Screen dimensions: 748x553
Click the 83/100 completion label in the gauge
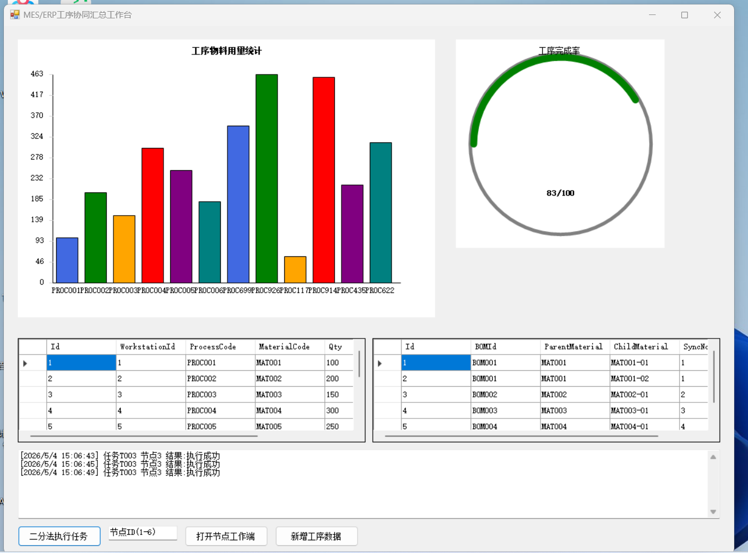point(561,193)
